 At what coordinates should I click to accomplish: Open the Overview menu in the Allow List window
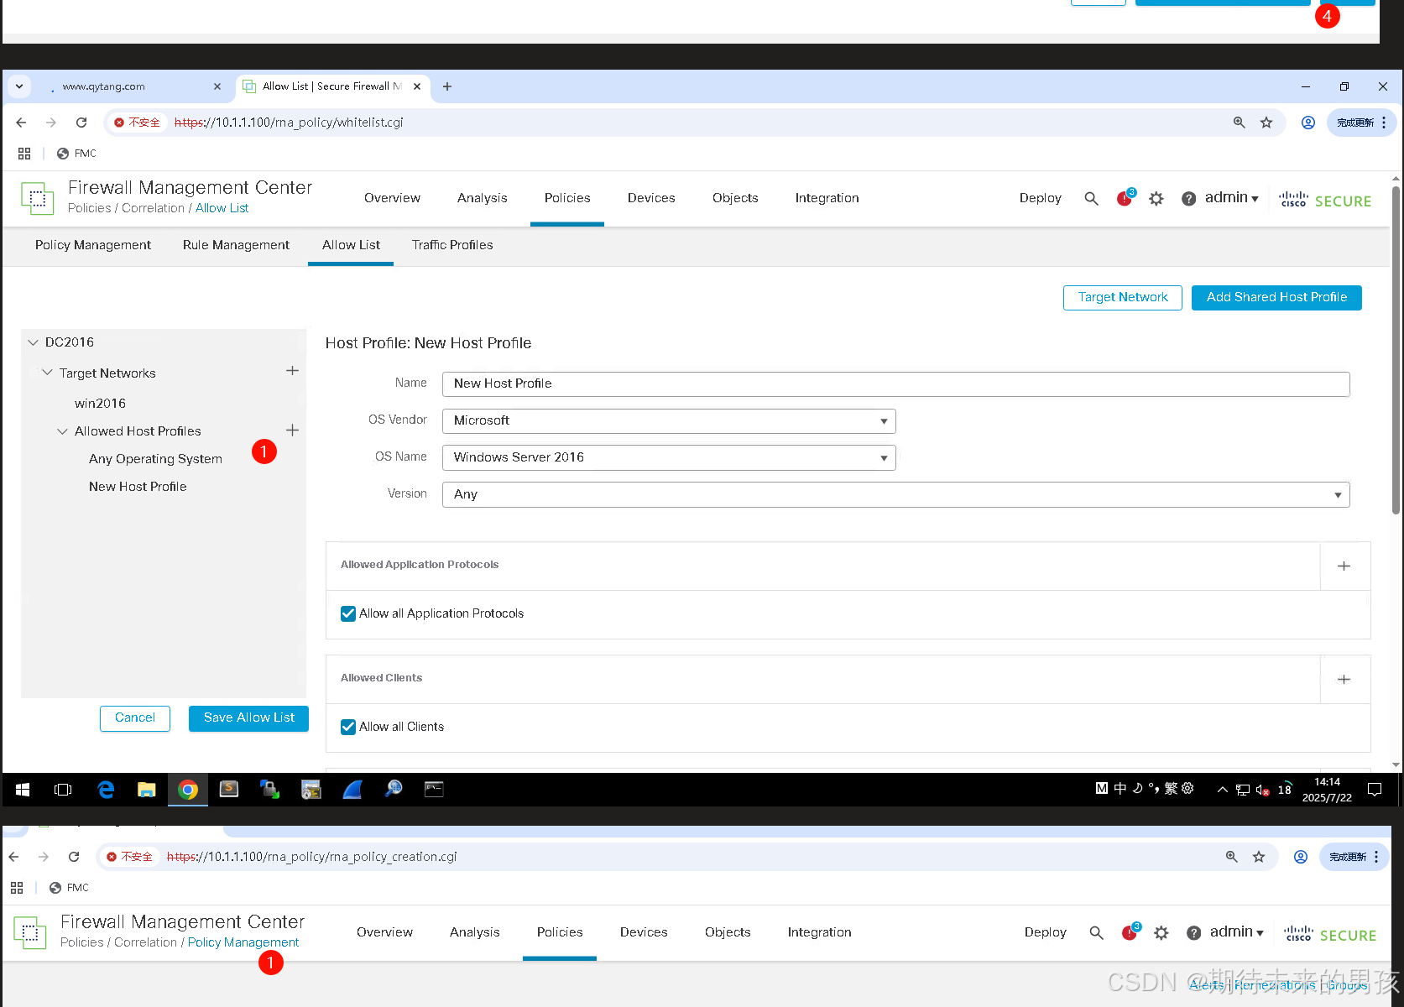pyautogui.click(x=392, y=198)
